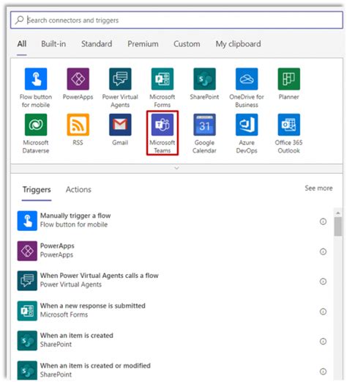Switch to the Actions tab
The height and width of the screenshot is (382, 347).
click(x=78, y=190)
